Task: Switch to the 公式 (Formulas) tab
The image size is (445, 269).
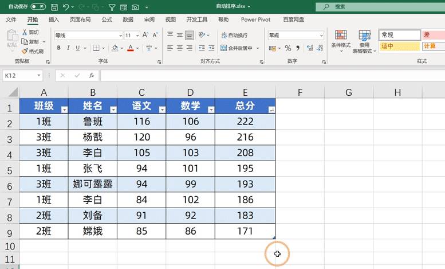Action: (107, 20)
